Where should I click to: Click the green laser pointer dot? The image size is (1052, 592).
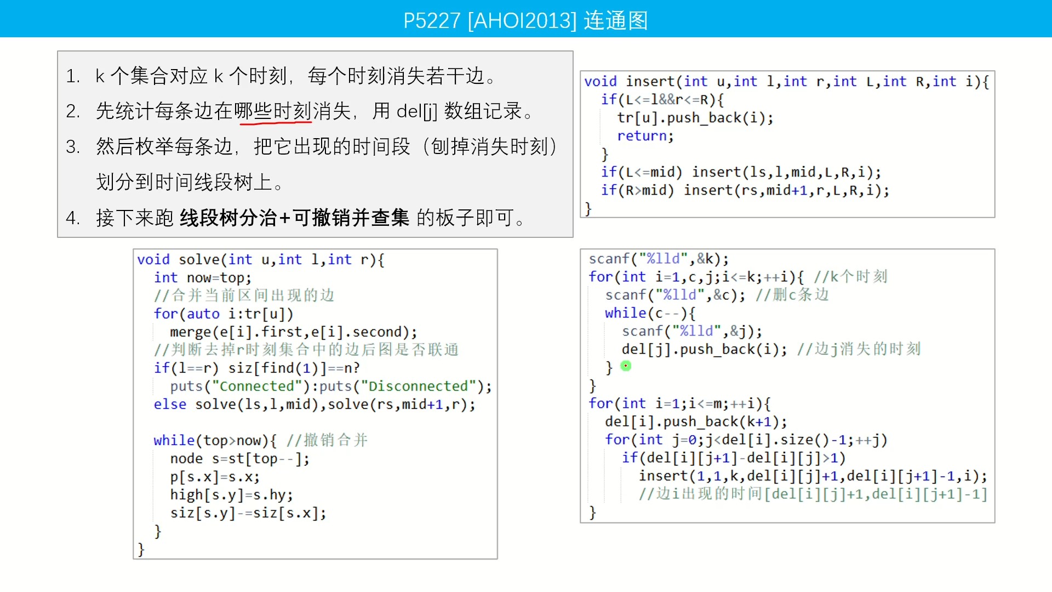coord(626,366)
